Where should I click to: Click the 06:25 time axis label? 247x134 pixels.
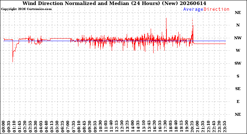tap(63, 126)
